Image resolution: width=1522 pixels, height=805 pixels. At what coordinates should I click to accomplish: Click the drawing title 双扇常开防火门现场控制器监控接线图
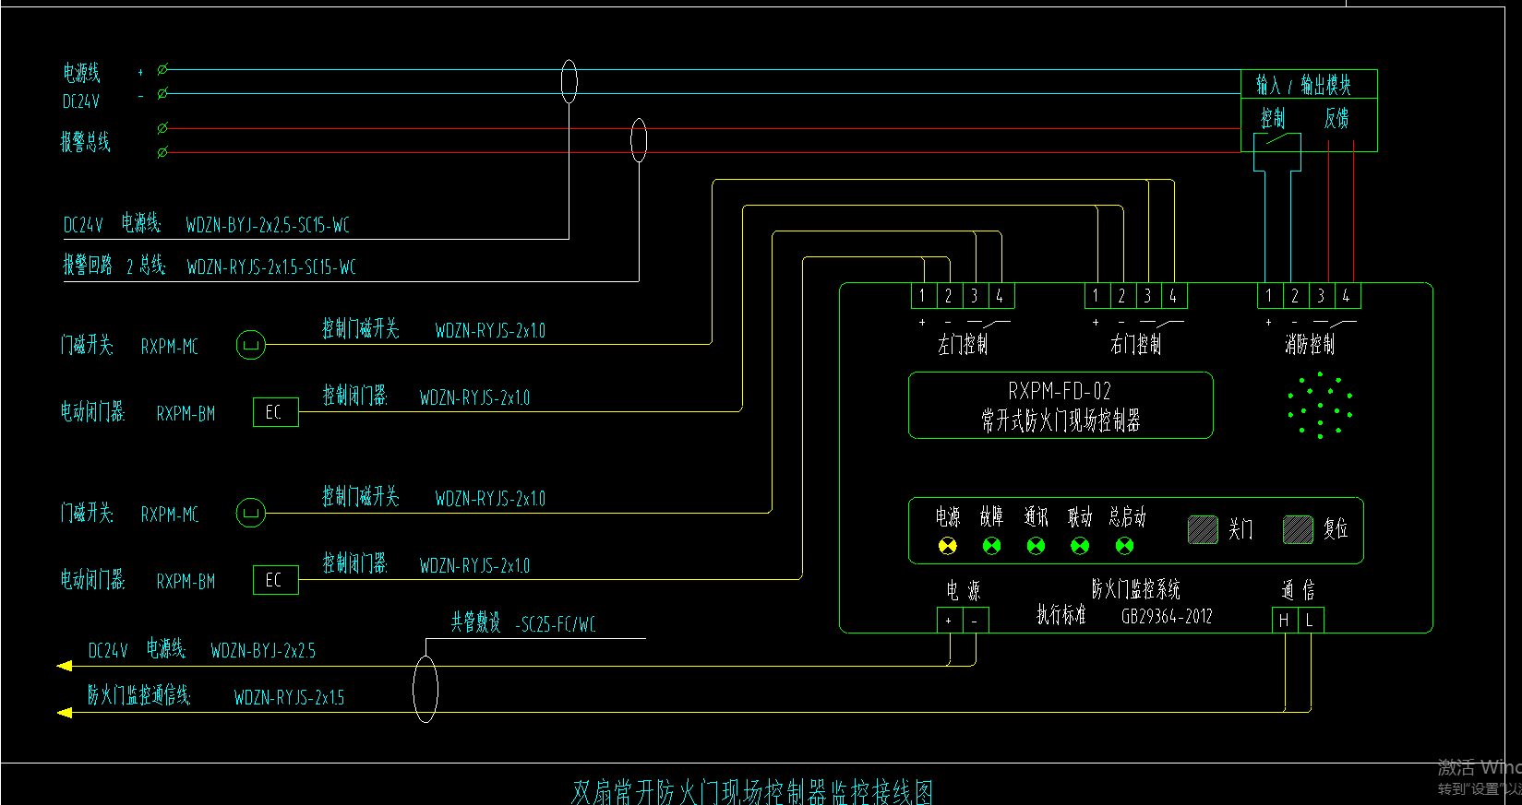pos(753,792)
